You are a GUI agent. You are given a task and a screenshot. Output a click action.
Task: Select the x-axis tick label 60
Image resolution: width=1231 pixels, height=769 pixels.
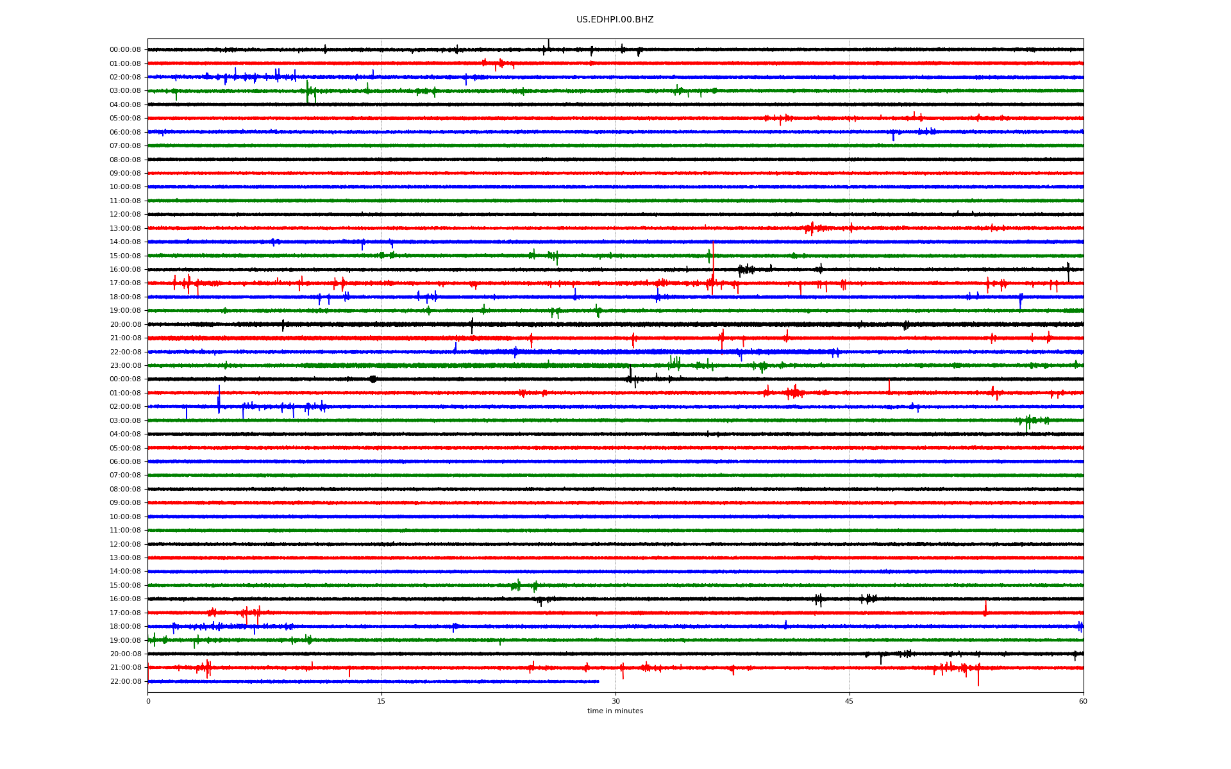pos(1083,701)
